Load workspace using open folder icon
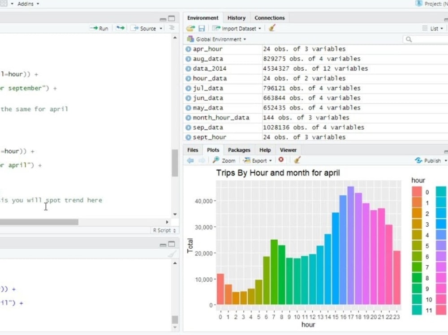448x335 pixels. pyautogui.click(x=190, y=28)
